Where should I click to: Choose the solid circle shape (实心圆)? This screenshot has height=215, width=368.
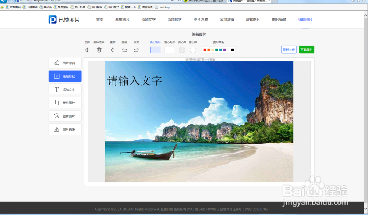pos(182,50)
